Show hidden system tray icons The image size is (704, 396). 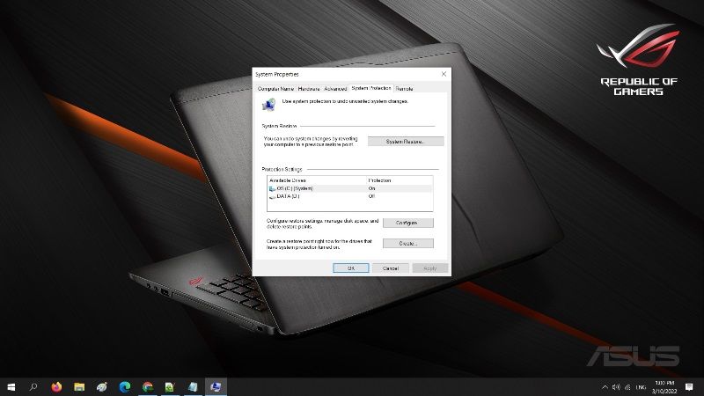tap(605, 387)
